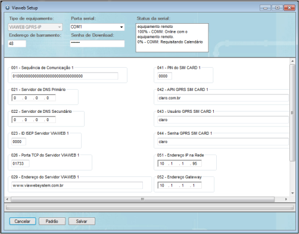299x234 pixels.
Task: Click '0% - COMM: Requisitando Calendário' status line
Action: tap(170, 42)
